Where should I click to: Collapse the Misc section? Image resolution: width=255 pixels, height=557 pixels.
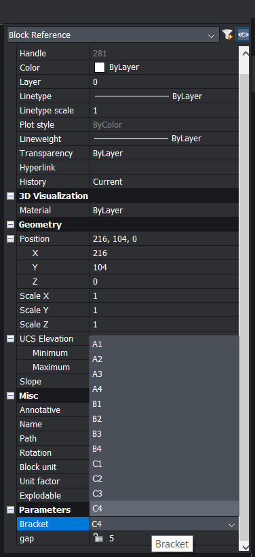11,395
